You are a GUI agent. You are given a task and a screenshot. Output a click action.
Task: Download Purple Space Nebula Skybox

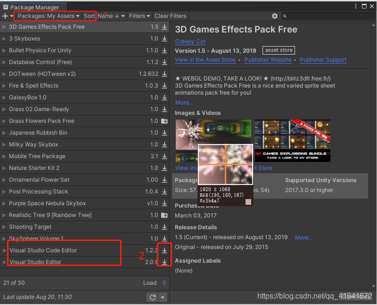(x=164, y=203)
